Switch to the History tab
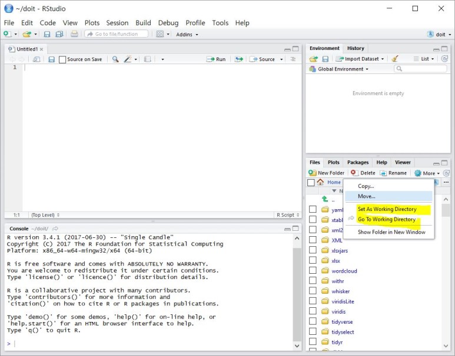Image resolution: width=455 pixels, height=356 pixels. (356, 48)
